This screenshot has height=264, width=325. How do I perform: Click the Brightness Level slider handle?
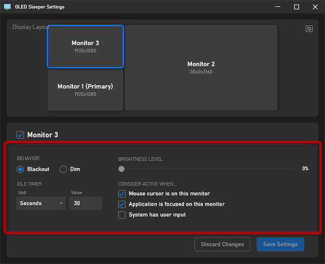coord(121,169)
